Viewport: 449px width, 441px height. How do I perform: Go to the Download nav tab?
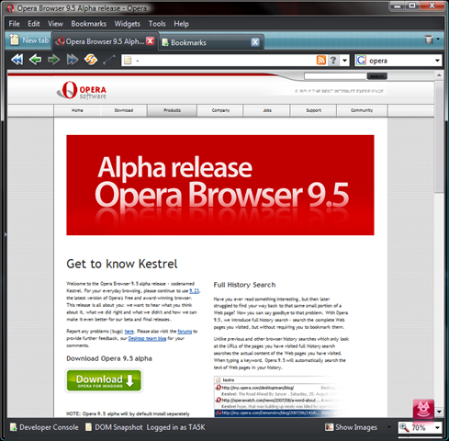pyautogui.click(x=124, y=110)
